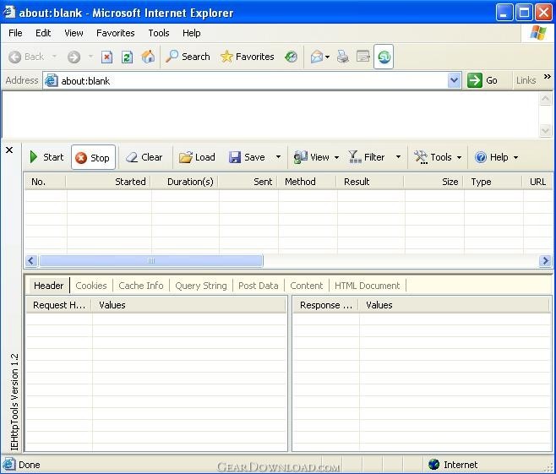Start HTTP capture with Start button

(46, 157)
